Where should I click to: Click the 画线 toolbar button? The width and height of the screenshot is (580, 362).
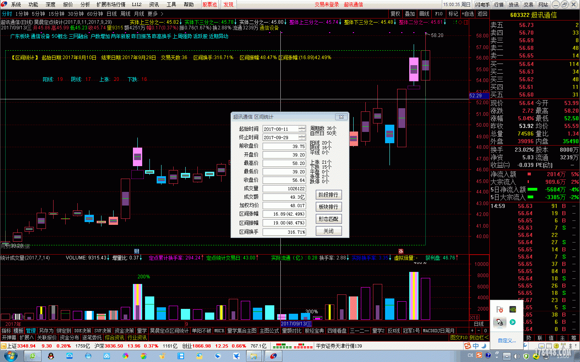[425, 14]
